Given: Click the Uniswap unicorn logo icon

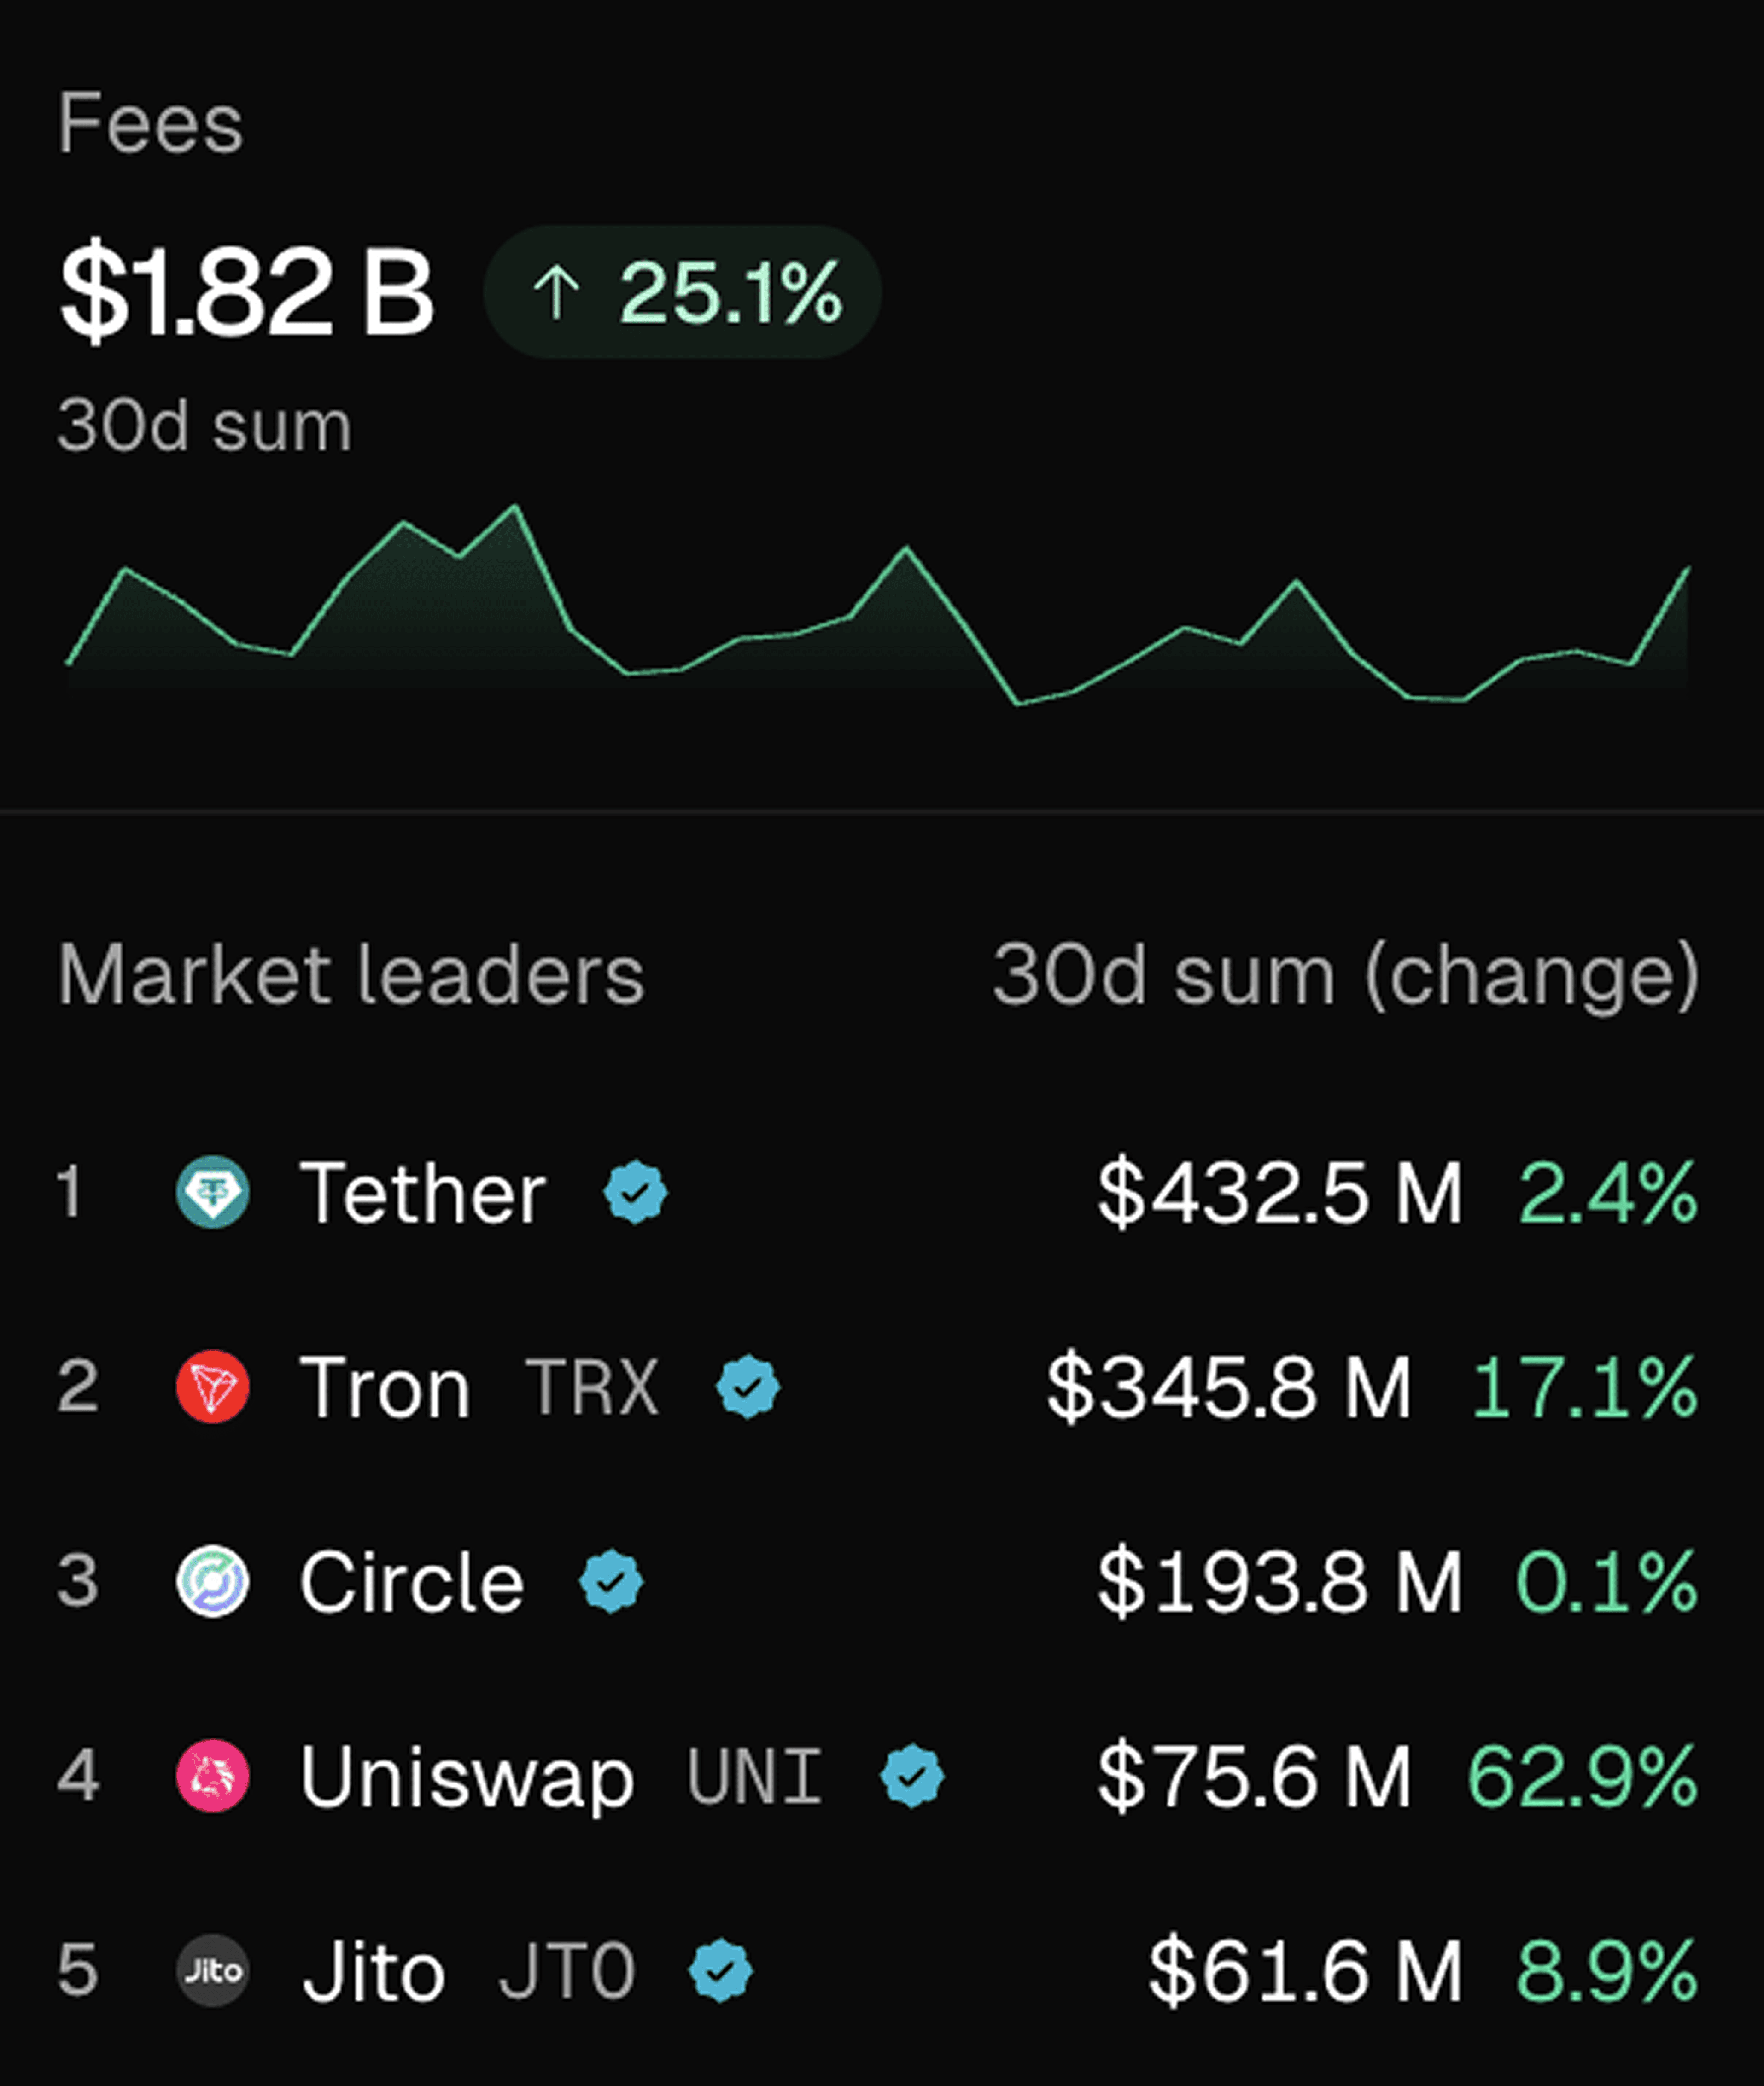Looking at the screenshot, I should tap(212, 1776).
